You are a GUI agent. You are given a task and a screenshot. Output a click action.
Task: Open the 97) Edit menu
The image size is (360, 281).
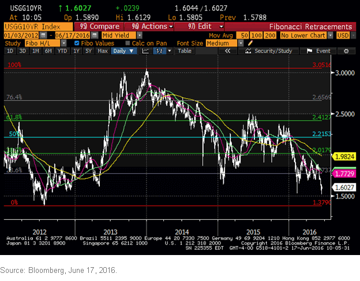pos(199,27)
